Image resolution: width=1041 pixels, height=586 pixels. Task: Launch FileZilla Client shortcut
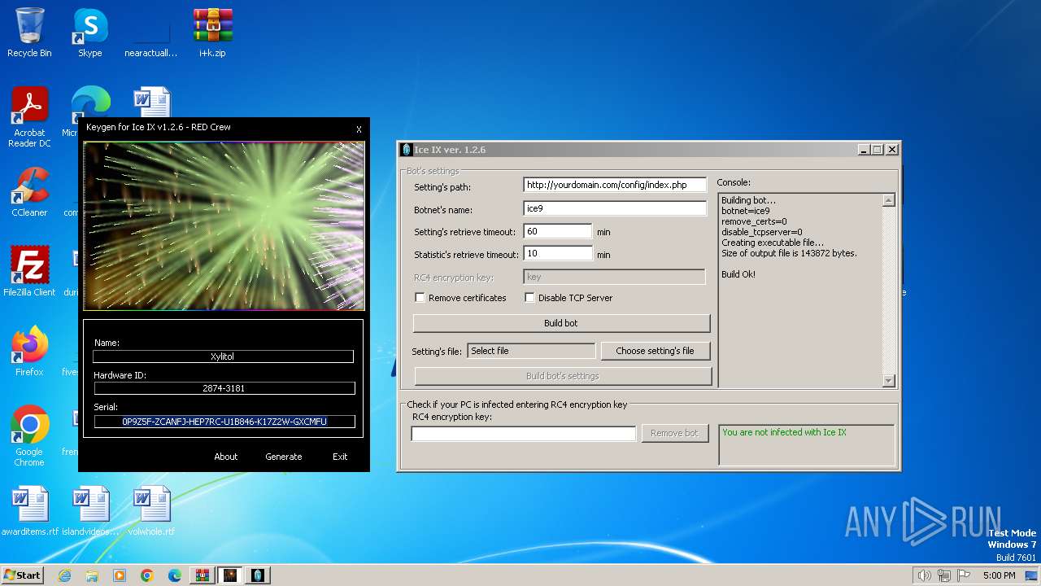[x=29, y=272]
